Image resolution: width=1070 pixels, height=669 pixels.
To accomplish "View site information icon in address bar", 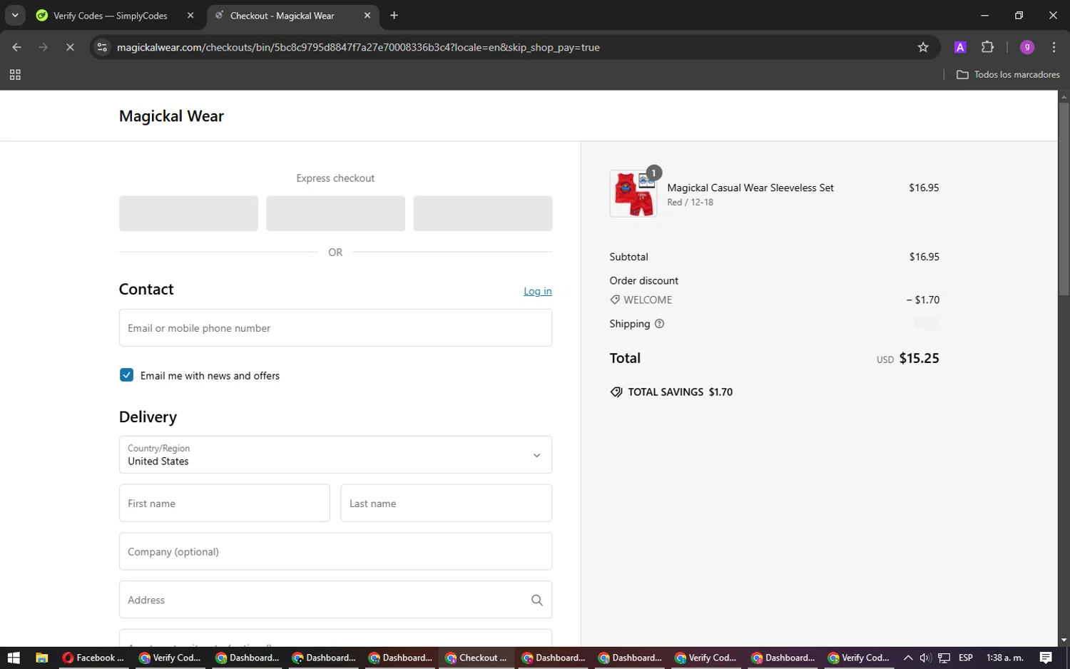I will (102, 47).
